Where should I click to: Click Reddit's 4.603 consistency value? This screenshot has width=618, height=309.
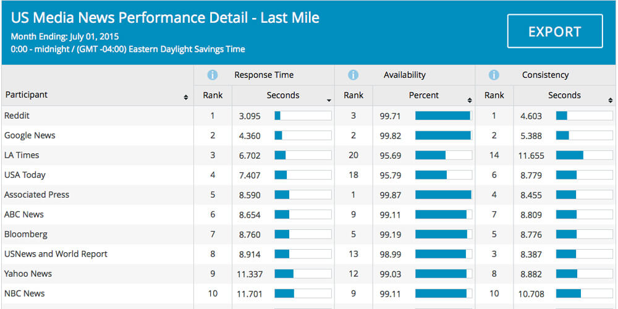[531, 116]
